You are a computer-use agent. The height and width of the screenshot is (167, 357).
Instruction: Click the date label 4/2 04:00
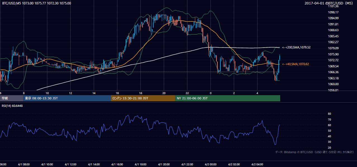(x=258, y=164)
